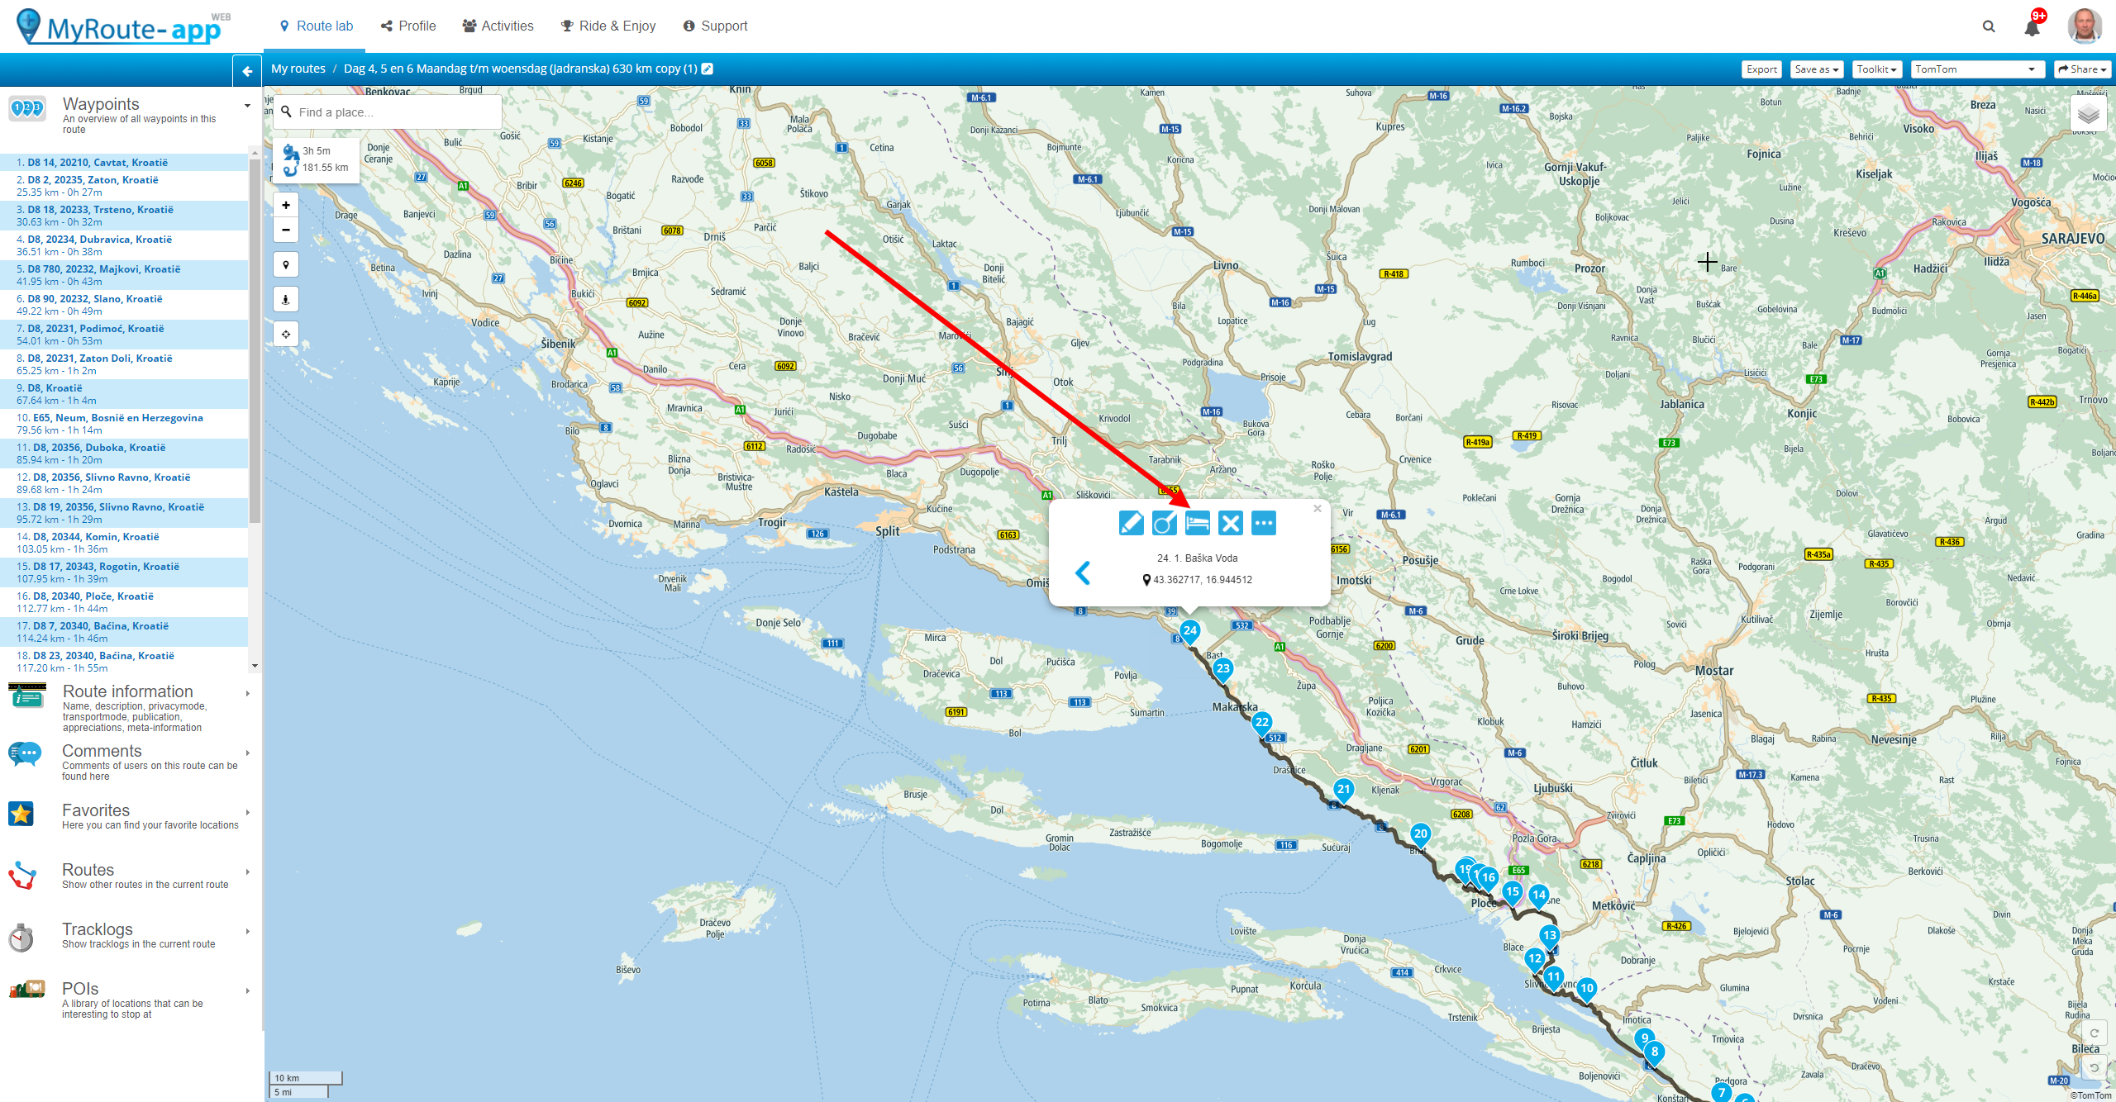Click the My routes breadcrumb link
Screen dimensions: 2116x1102
[298, 69]
